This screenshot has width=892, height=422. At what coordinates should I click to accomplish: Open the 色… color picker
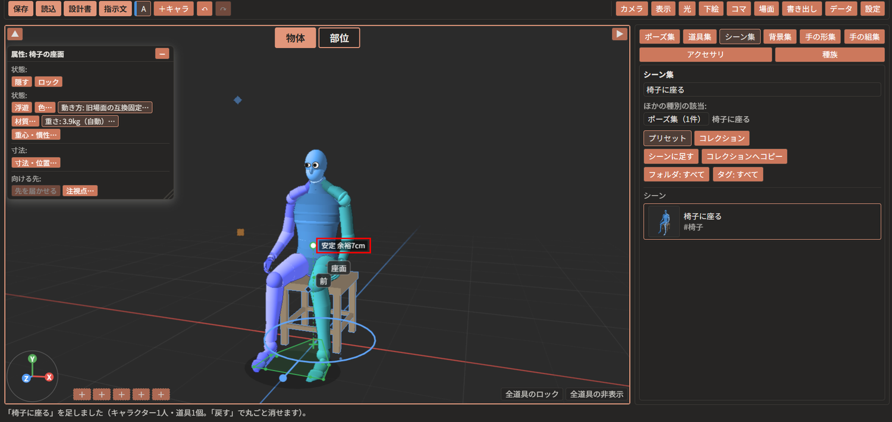click(x=45, y=107)
